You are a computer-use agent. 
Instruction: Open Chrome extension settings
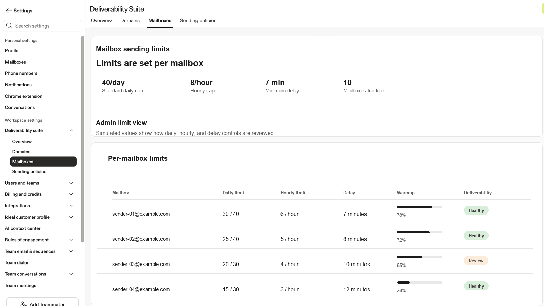click(x=24, y=96)
